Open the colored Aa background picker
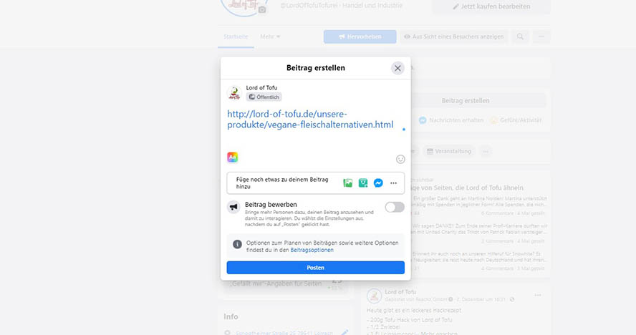Screen dimensions: 636x335 coord(233,157)
